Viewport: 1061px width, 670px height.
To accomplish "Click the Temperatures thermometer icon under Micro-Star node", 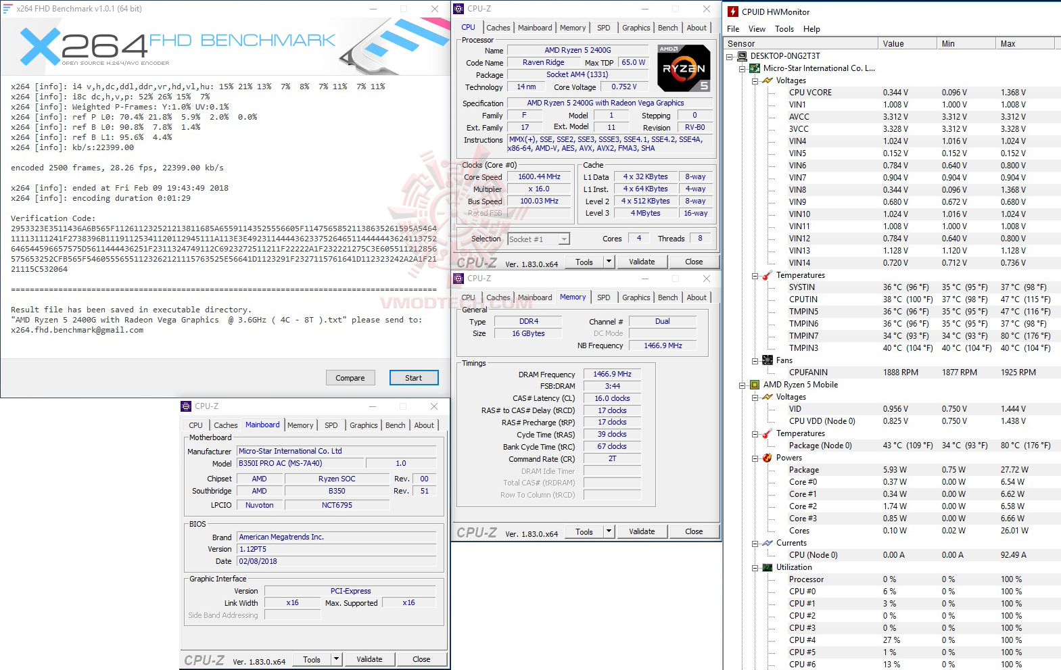I will pyautogui.click(x=768, y=275).
